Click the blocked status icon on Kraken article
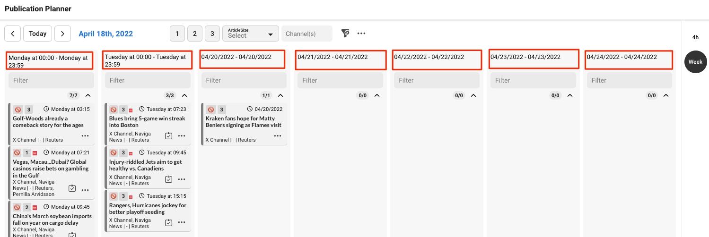 (x=211, y=110)
